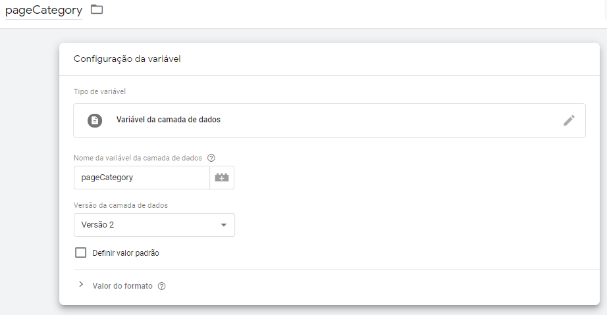
Task: Expand the Valor do formato section
Action: (x=81, y=285)
